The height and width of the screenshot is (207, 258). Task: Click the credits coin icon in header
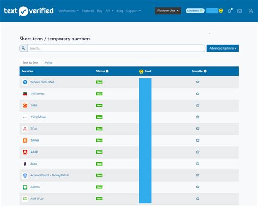point(221,11)
